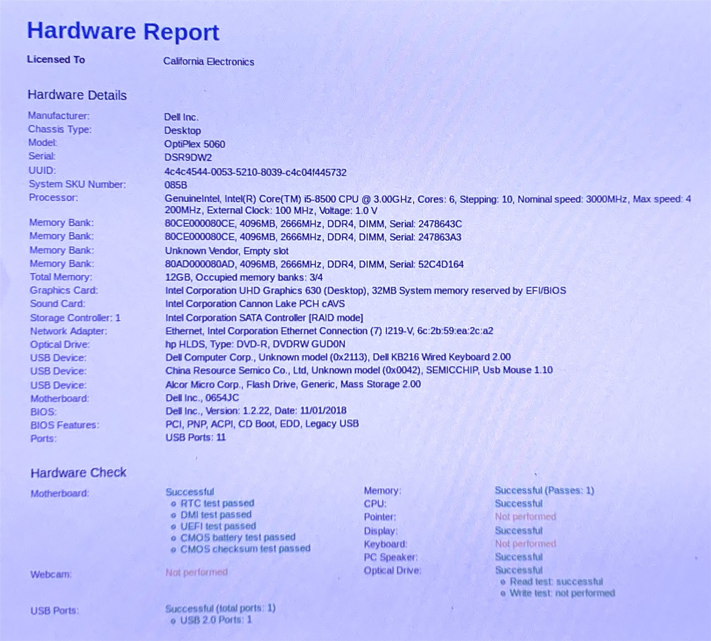Click the 'BIOS Features:' label
Viewport: 711px width, 641px height.
[65, 425]
